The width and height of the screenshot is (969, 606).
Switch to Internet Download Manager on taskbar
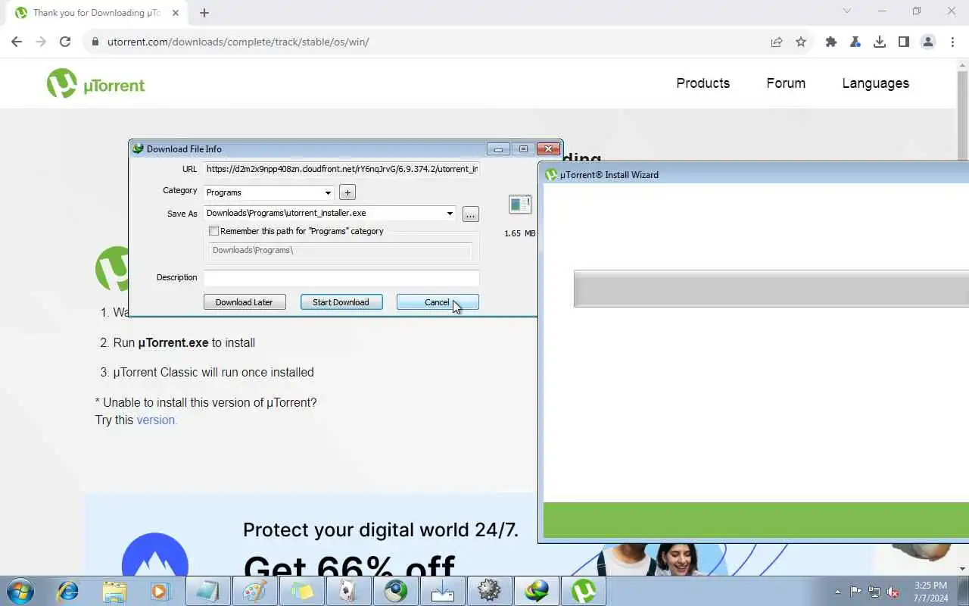coord(536,591)
